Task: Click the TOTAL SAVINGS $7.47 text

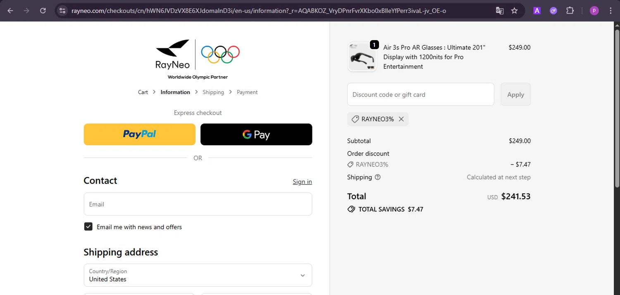Action: pos(391,209)
